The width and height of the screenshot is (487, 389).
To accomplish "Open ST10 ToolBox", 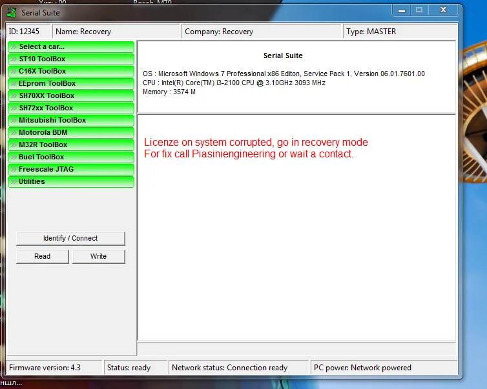I will point(71,59).
